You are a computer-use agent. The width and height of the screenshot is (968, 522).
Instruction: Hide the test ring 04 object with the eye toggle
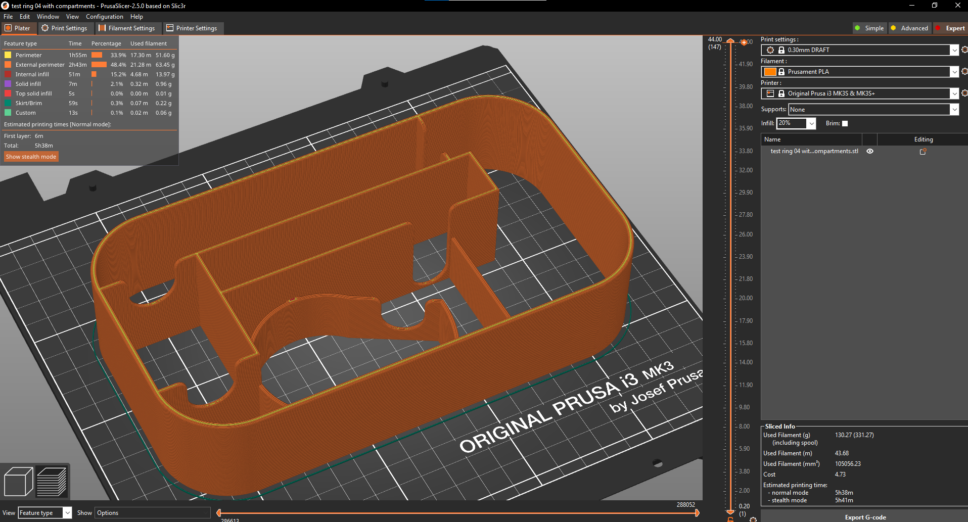point(869,151)
